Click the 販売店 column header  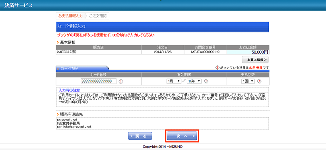[99, 47]
